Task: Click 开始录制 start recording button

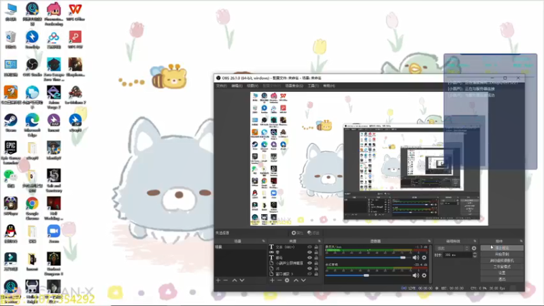Action: click(x=502, y=254)
